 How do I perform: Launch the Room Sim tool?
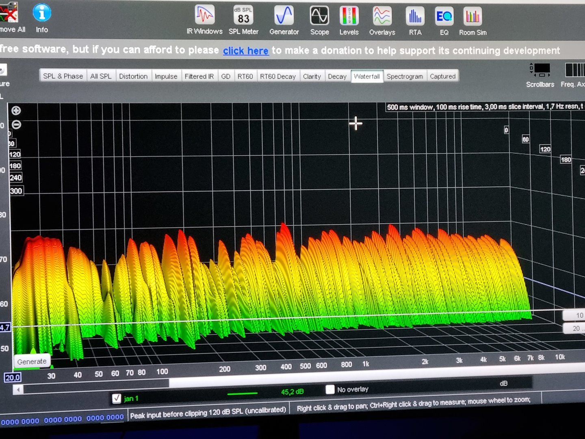point(472,16)
